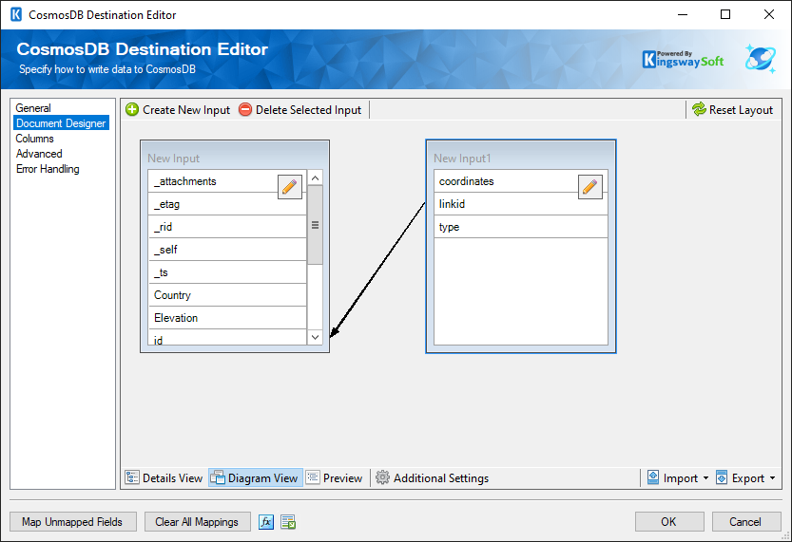792x542 pixels.
Task: Click the Additional Settings label
Action: coord(441,478)
